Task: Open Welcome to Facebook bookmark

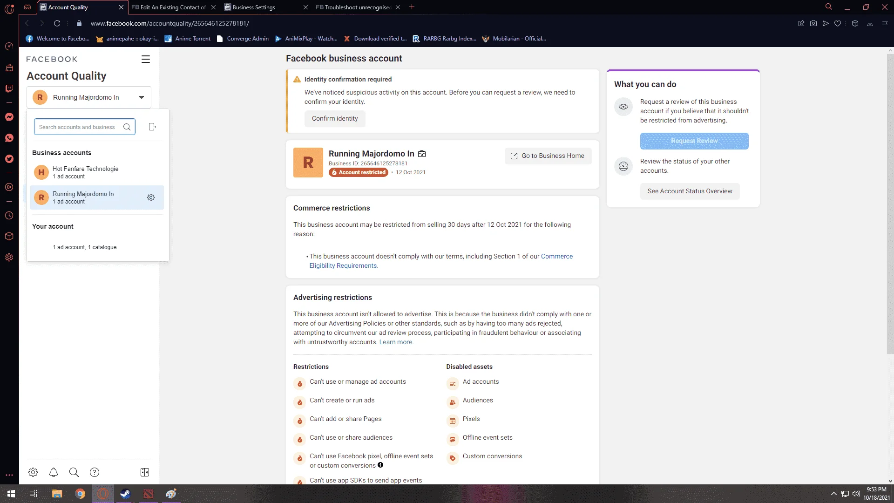Action: (x=57, y=39)
